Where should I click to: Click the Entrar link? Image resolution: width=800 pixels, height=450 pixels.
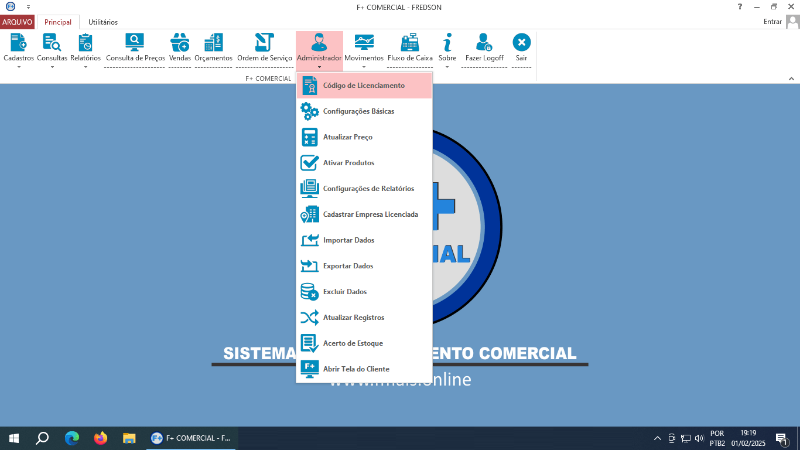774,21
